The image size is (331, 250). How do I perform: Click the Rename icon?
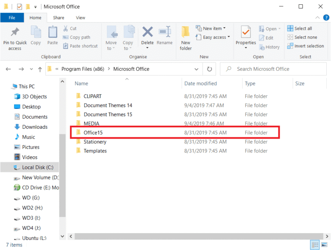pyautogui.click(x=165, y=32)
